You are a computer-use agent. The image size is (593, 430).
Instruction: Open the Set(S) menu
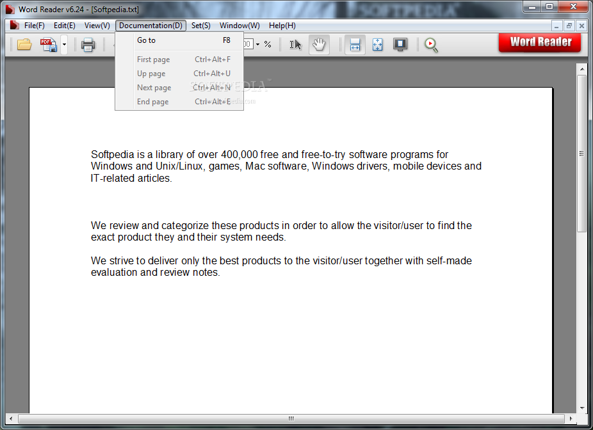click(201, 26)
